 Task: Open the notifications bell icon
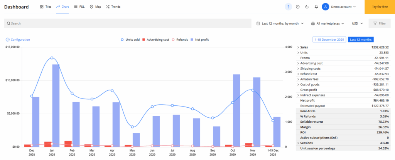tap(316, 7)
